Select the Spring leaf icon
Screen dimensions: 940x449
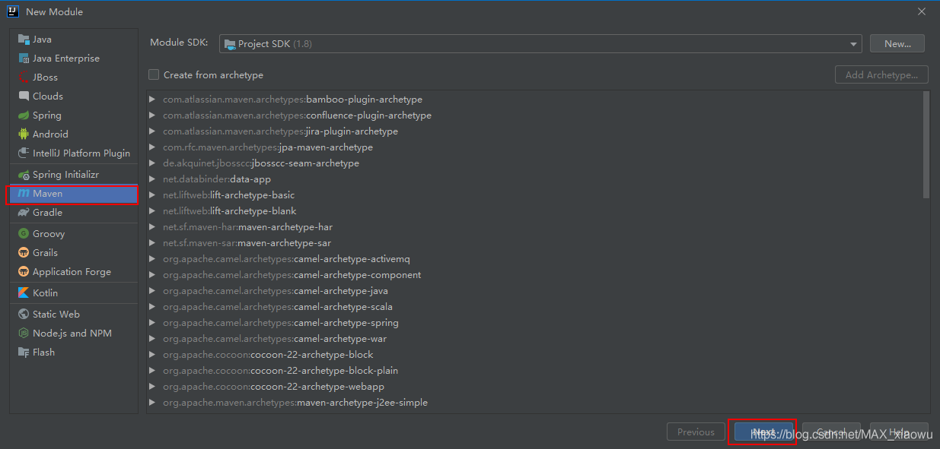click(24, 115)
